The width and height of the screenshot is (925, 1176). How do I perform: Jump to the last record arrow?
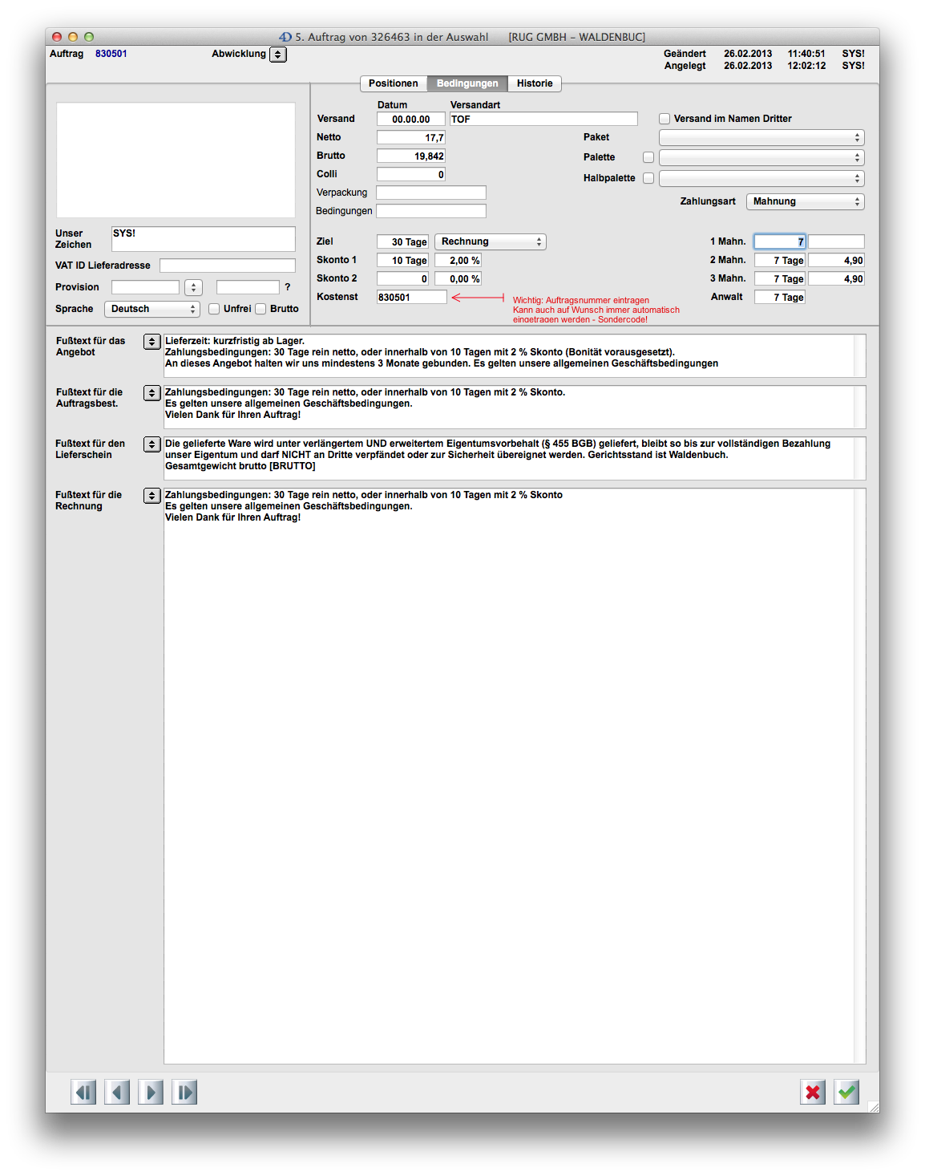point(184,1092)
